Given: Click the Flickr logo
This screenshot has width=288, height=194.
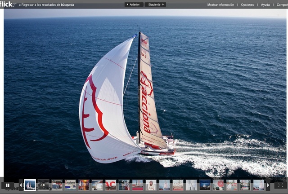Looking at the screenshot, I should (x=8, y=4).
